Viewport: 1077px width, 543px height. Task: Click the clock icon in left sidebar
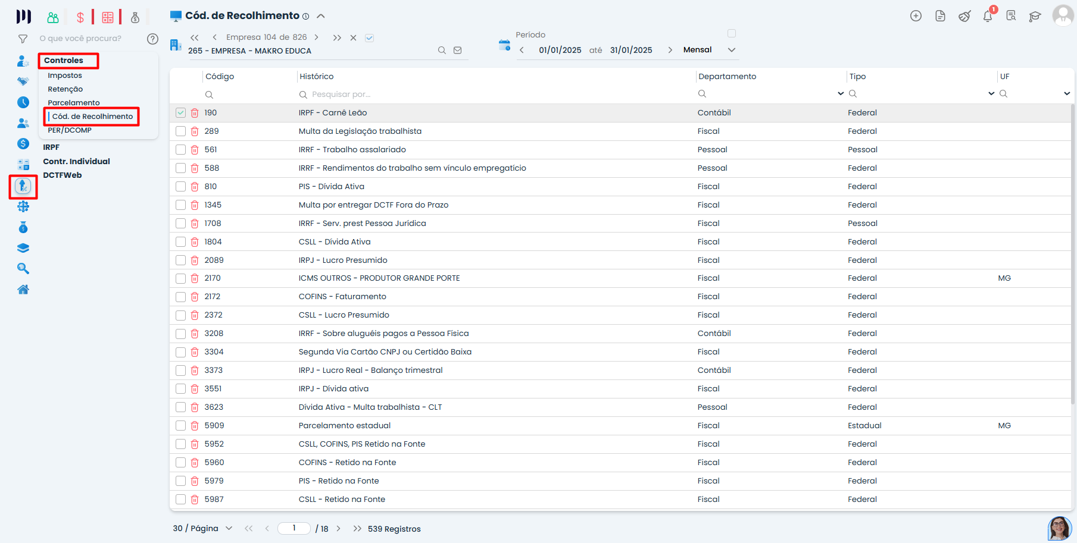(23, 102)
